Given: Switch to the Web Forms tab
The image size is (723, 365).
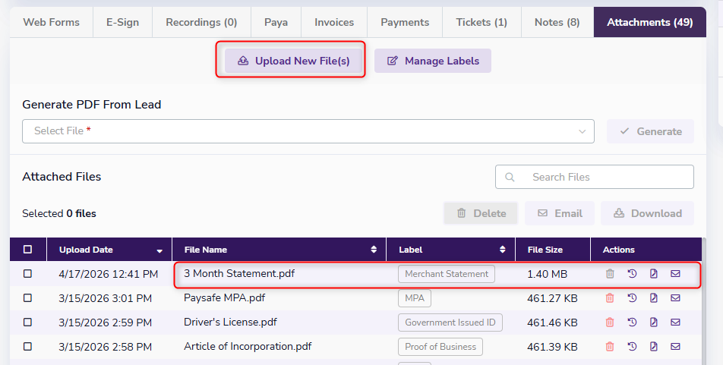Looking at the screenshot, I should [x=51, y=22].
